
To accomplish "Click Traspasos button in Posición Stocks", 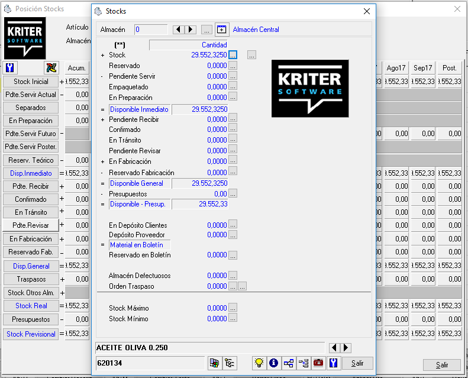I will (31, 279).
